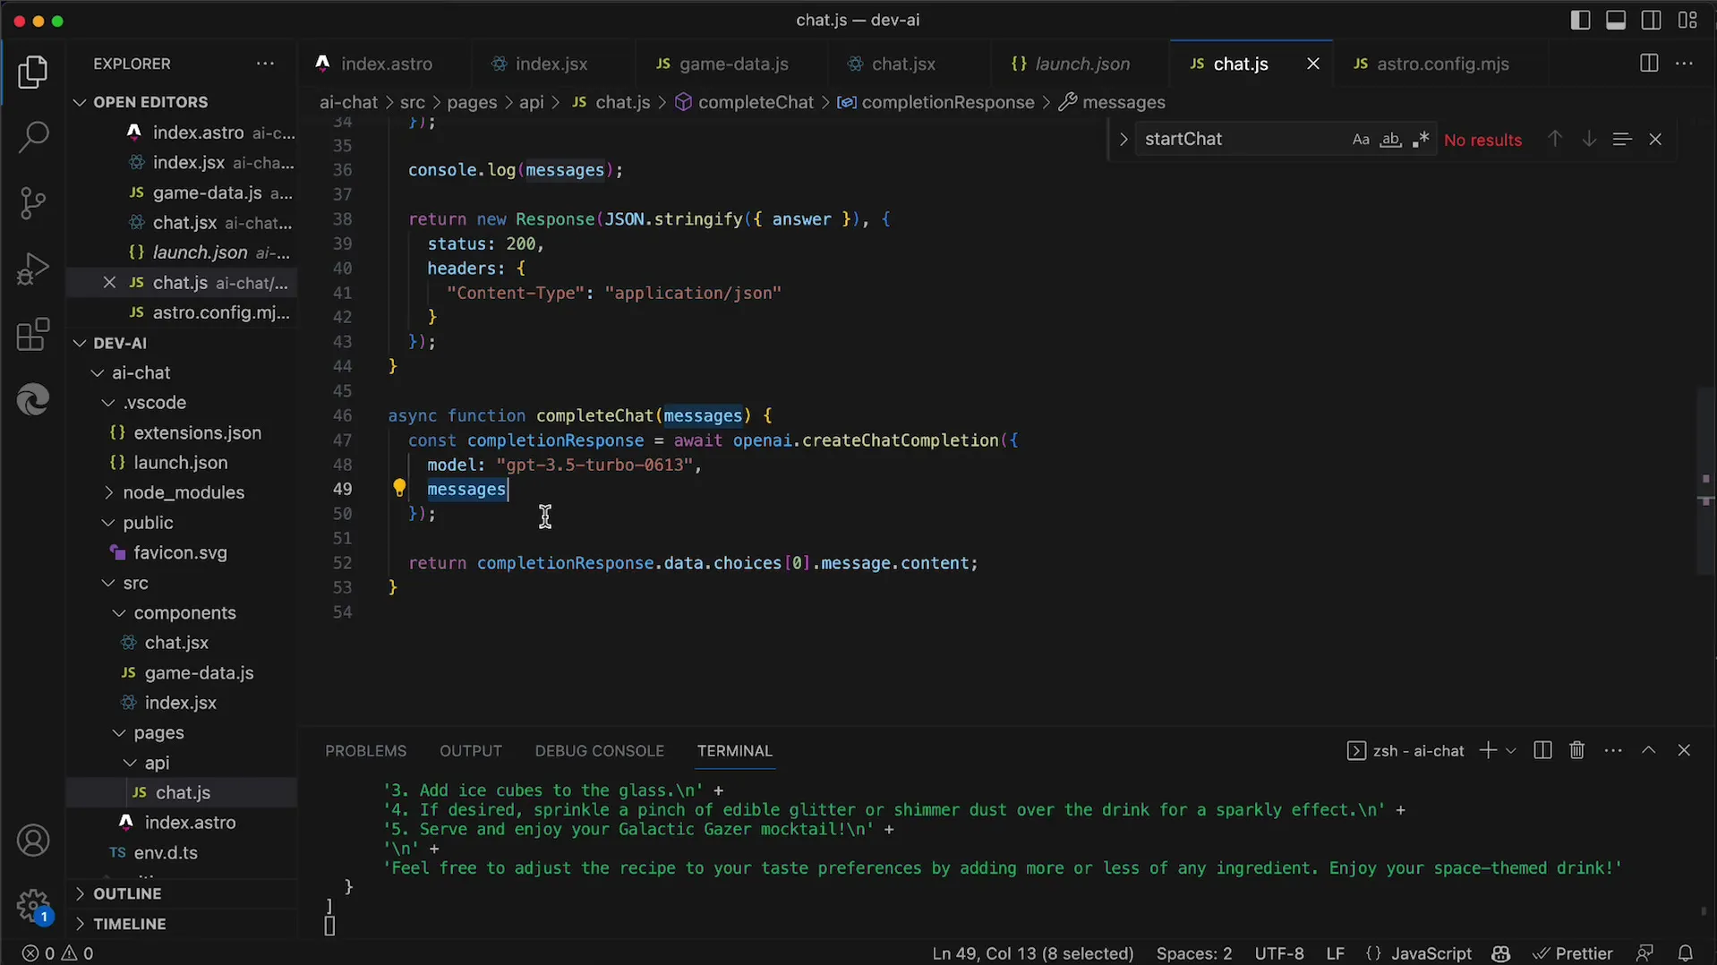
Task: Click the lightbulb code action on line 49
Action: 399,488
